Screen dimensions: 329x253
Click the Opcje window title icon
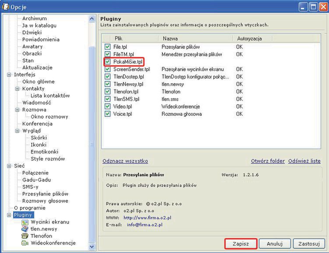click(5, 7)
